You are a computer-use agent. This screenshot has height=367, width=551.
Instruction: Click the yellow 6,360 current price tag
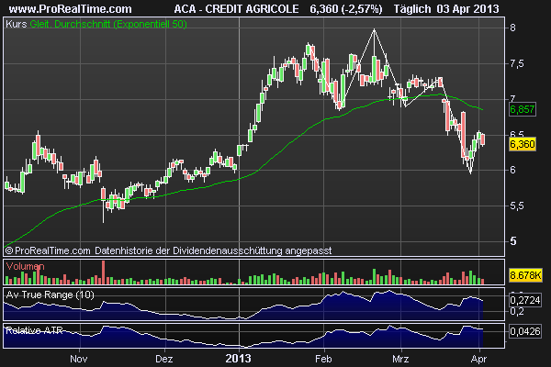click(x=523, y=144)
